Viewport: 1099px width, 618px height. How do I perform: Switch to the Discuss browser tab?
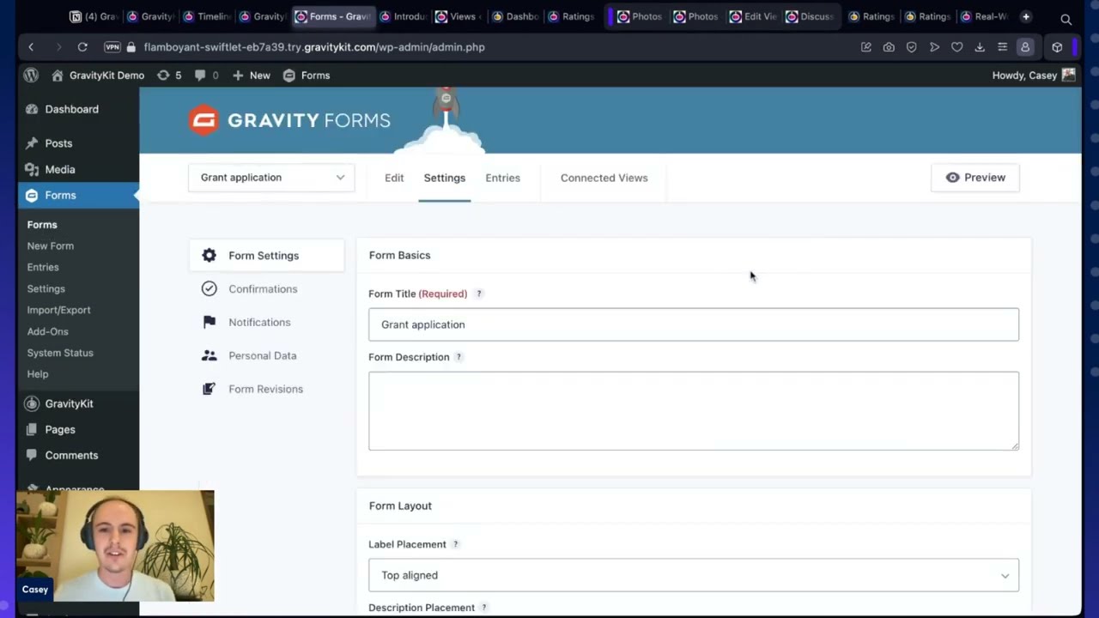[x=810, y=16]
